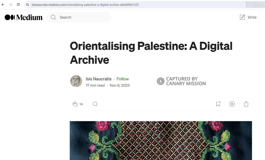Click the search magnifier icon

tap(54, 17)
